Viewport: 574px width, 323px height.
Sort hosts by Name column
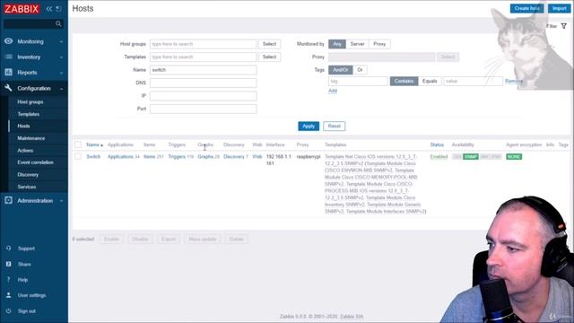94,145
